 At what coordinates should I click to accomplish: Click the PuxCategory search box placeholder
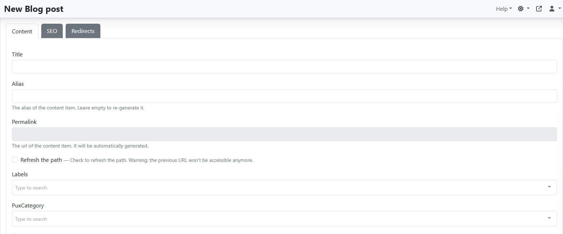31,219
